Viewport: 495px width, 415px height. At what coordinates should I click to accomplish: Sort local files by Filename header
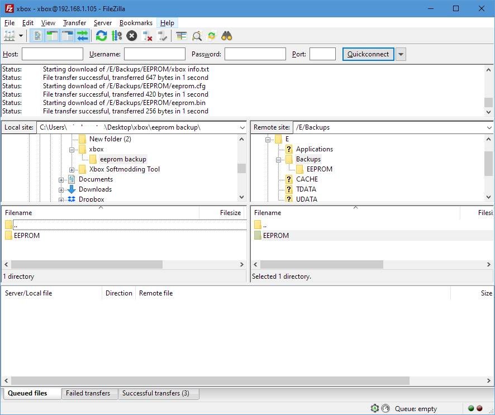pos(101,213)
